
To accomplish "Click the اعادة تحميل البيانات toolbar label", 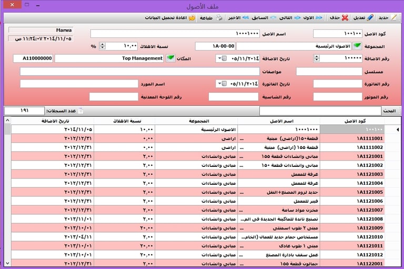I will pyautogui.click(x=166, y=17).
